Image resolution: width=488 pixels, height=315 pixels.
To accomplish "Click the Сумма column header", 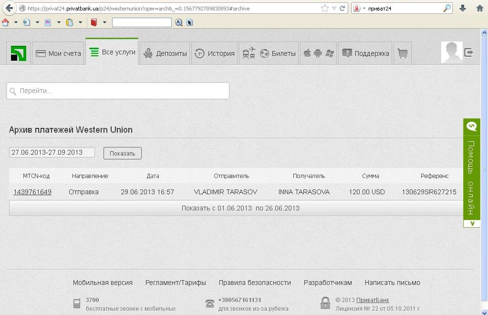I will 370,176.
